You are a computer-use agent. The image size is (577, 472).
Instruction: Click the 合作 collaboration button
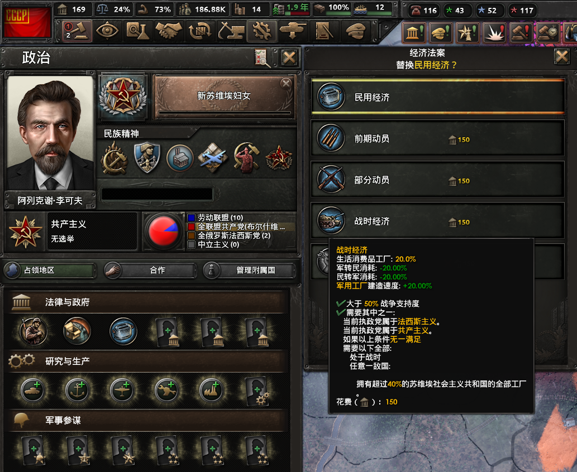[x=150, y=270]
